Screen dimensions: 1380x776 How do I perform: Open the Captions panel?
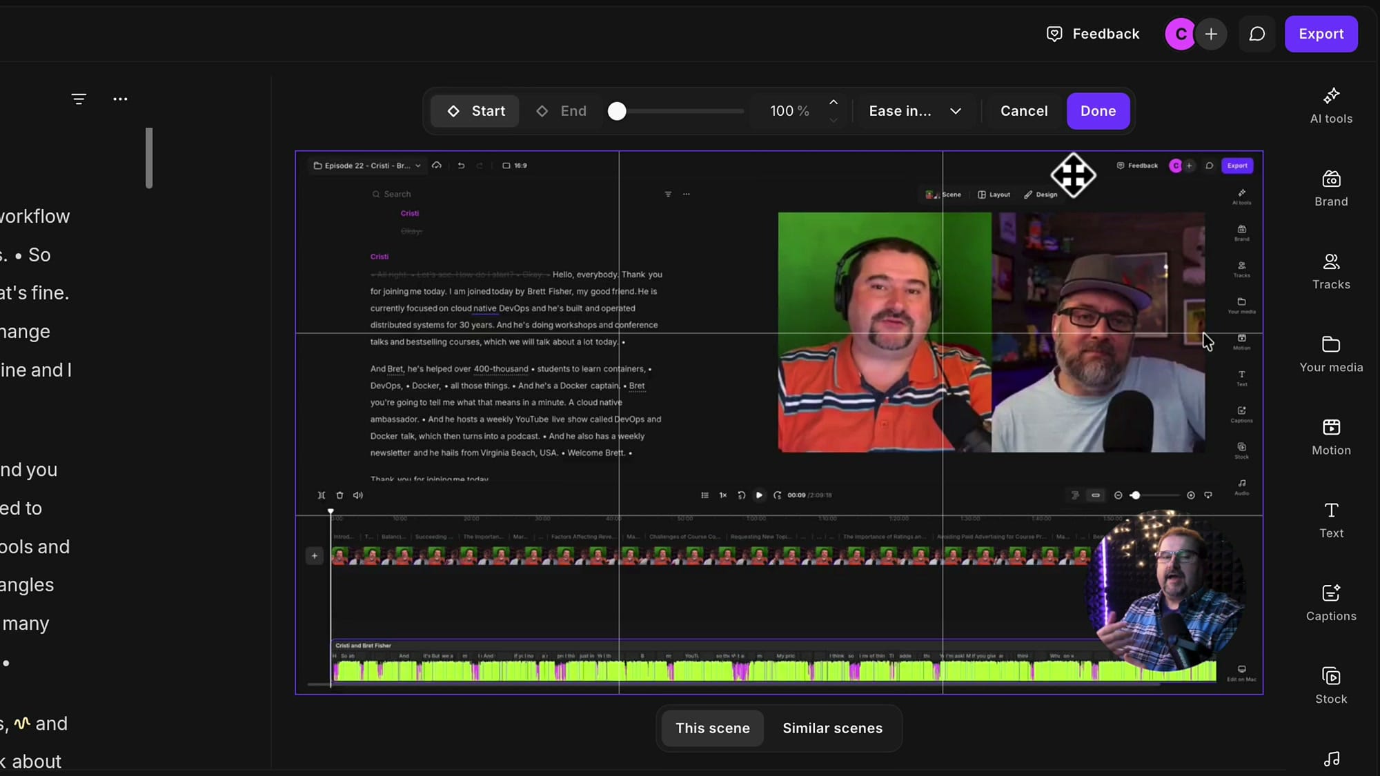point(1331,603)
